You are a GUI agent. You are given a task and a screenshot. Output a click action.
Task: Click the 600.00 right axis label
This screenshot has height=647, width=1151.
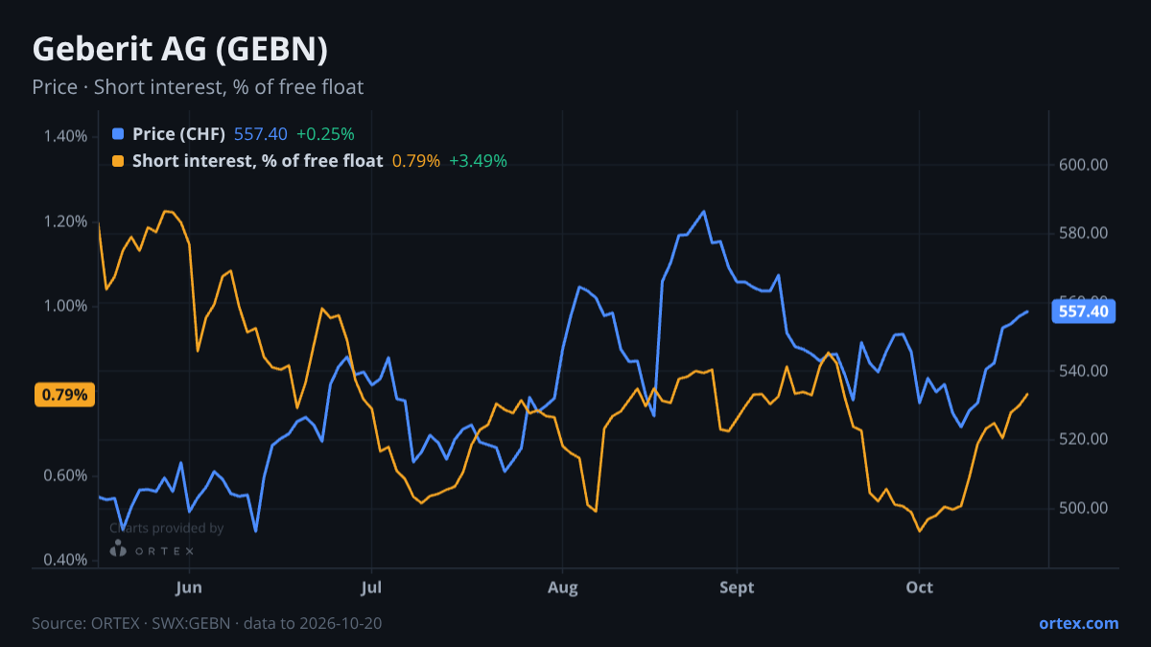click(1083, 165)
